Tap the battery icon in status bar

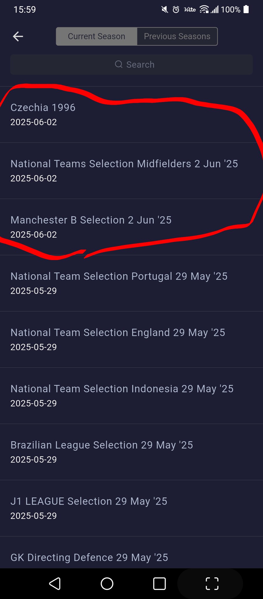click(246, 9)
